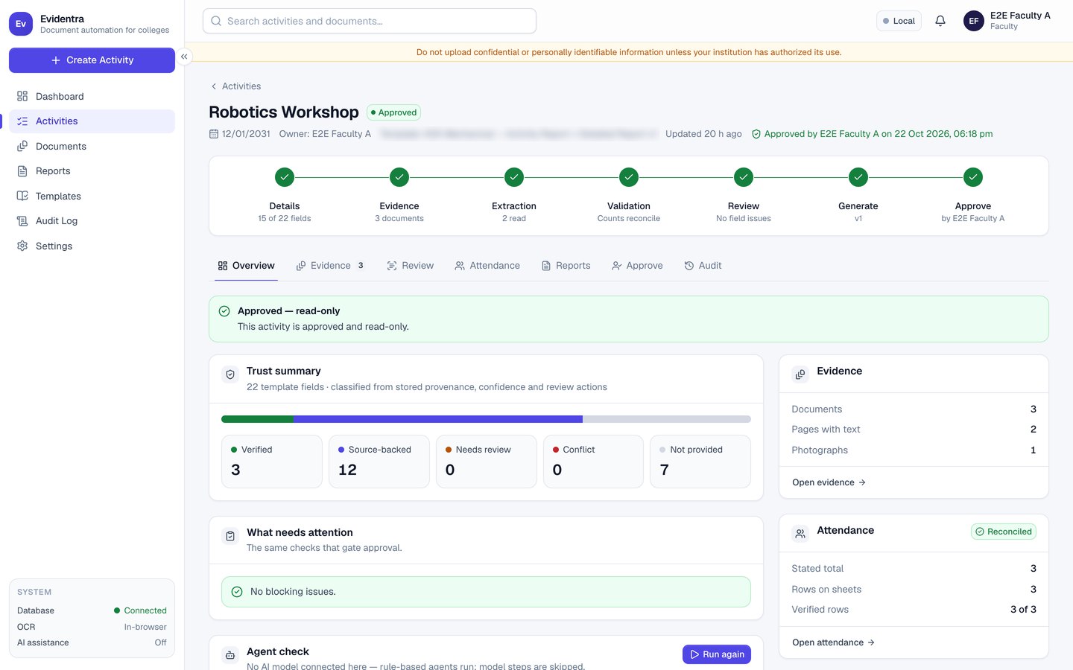Switch to the Evidence tab
Screen dimensions: 1073x670
point(330,266)
